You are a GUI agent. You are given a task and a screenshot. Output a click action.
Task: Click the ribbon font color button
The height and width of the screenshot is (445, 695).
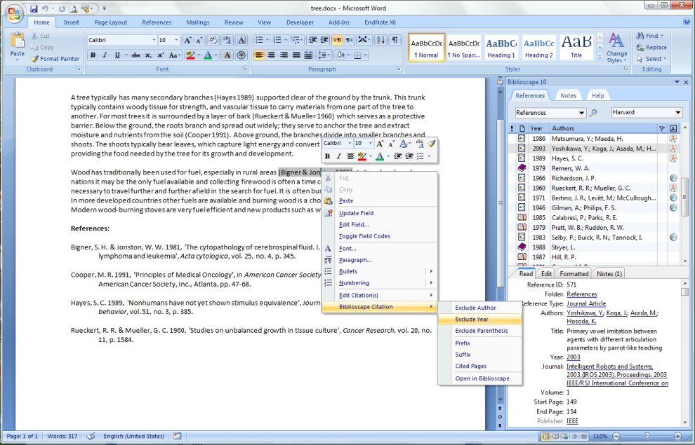(x=208, y=55)
